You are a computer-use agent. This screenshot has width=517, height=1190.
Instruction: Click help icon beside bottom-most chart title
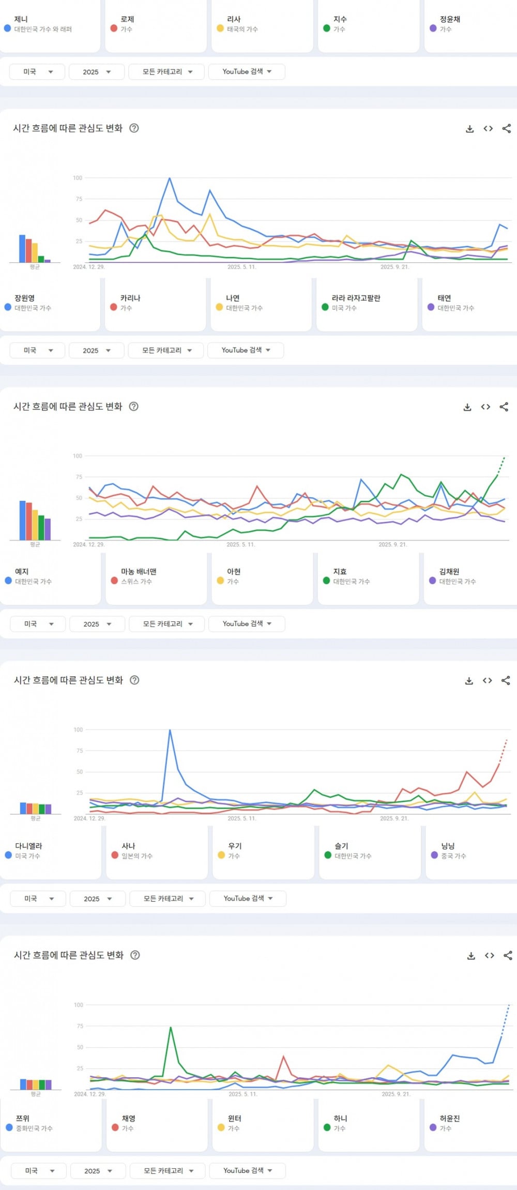click(x=135, y=955)
